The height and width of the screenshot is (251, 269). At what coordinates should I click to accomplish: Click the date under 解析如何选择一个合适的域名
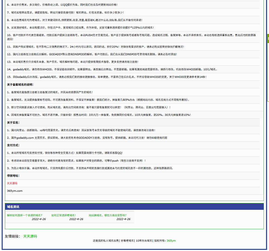click(39, 219)
